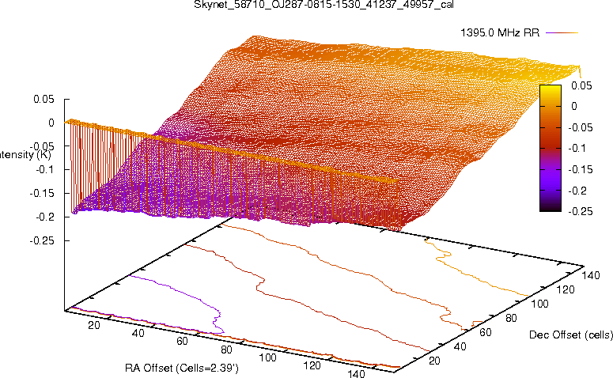Click the 100 tick on the Dec Offset axis
The height and width of the screenshot is (378, 613).
tap(539, 304)
